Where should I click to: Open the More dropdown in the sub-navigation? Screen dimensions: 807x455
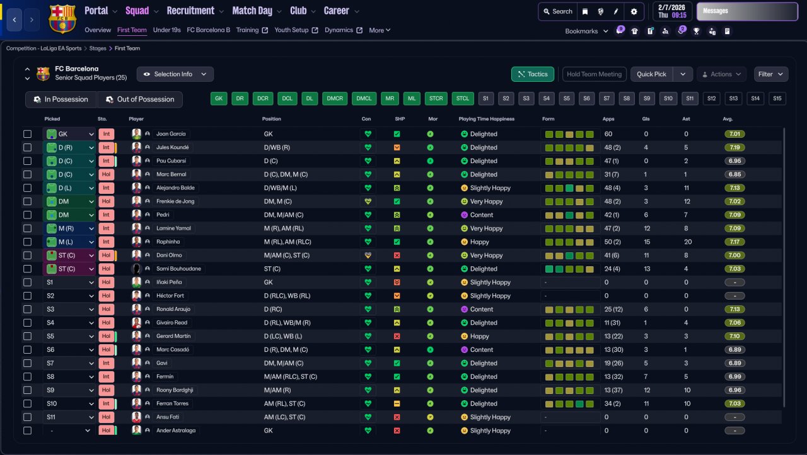pos(380,30)
